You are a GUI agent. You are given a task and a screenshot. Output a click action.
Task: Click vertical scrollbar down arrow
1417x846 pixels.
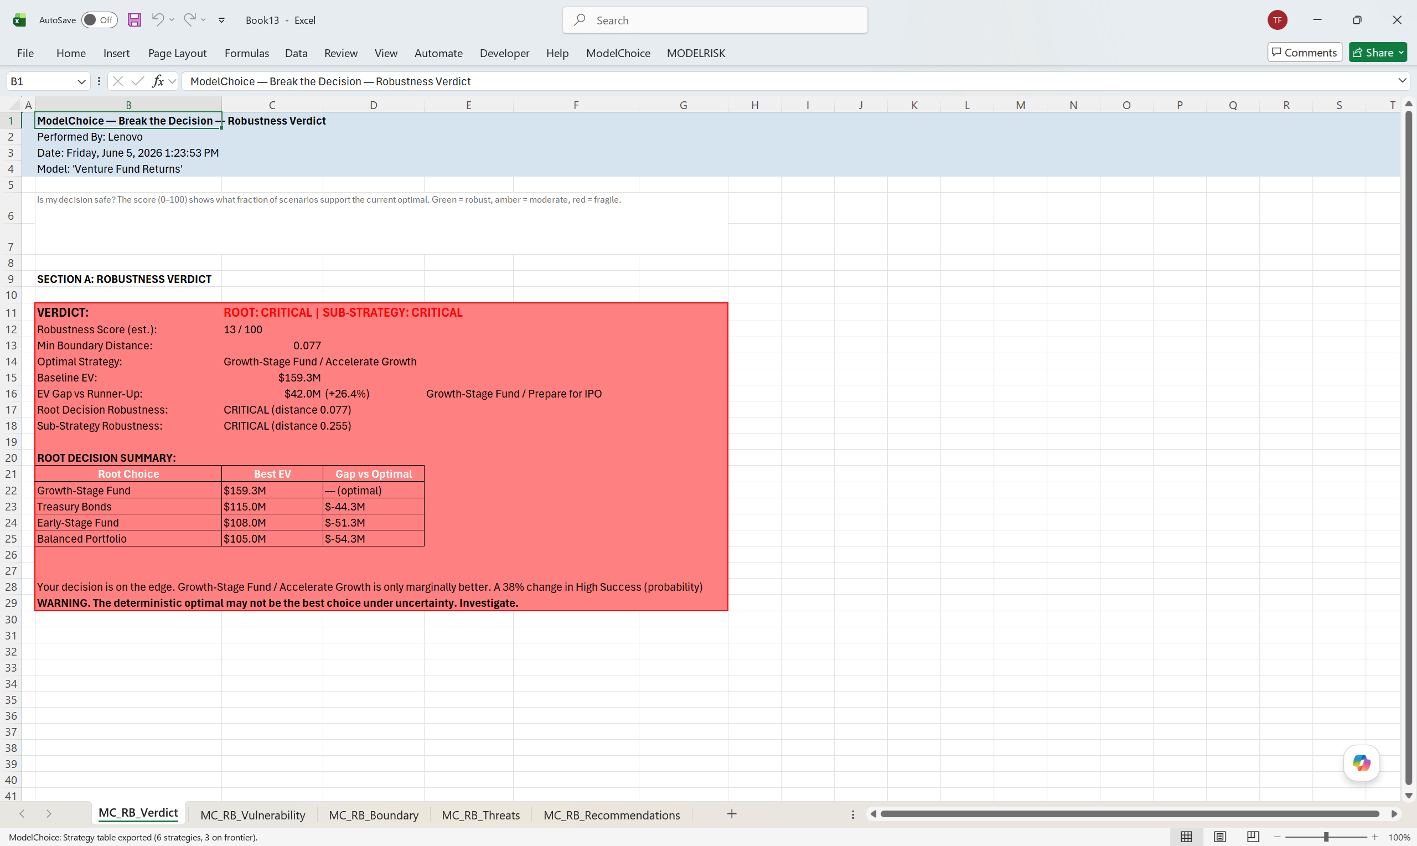pyautogui.click(x=1409, y=796)
